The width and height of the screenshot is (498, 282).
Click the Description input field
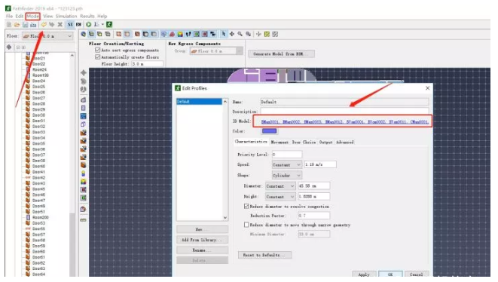click(344, 112)
